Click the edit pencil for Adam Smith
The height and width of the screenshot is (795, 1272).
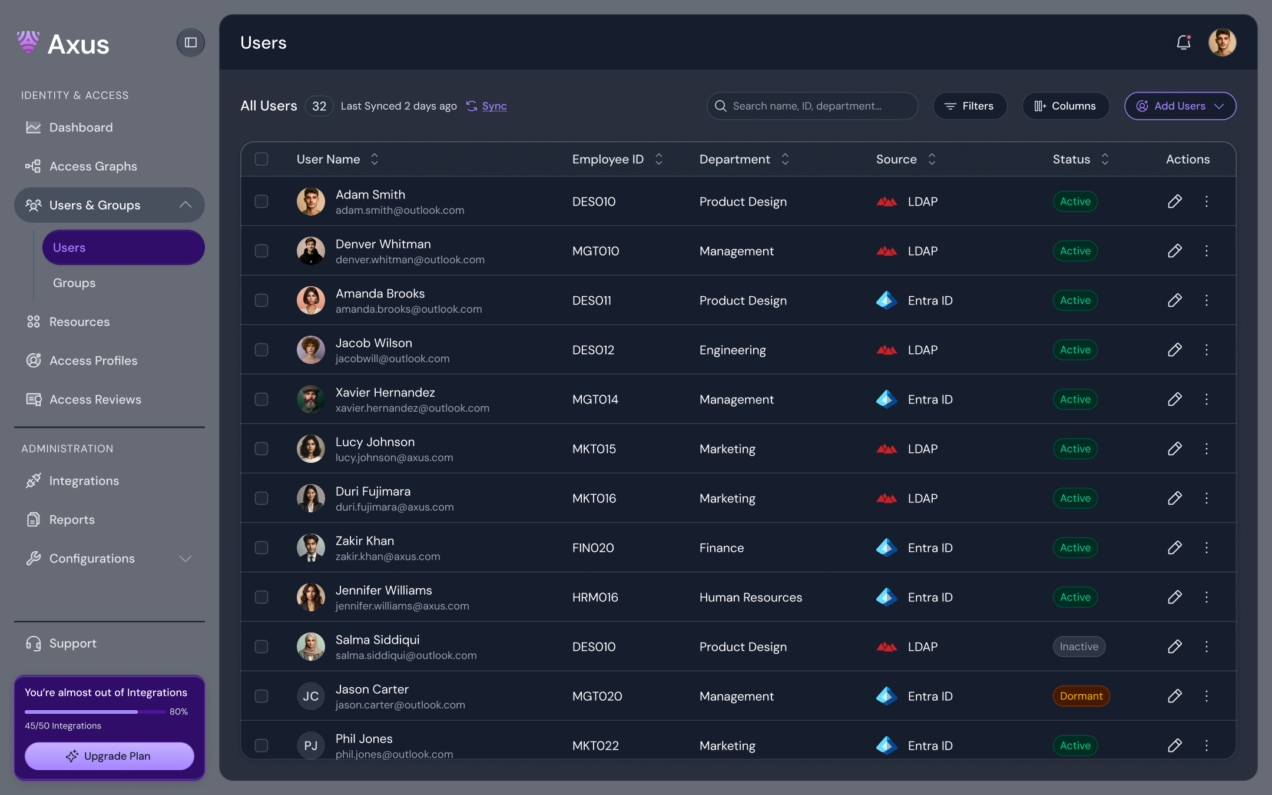1174,201
